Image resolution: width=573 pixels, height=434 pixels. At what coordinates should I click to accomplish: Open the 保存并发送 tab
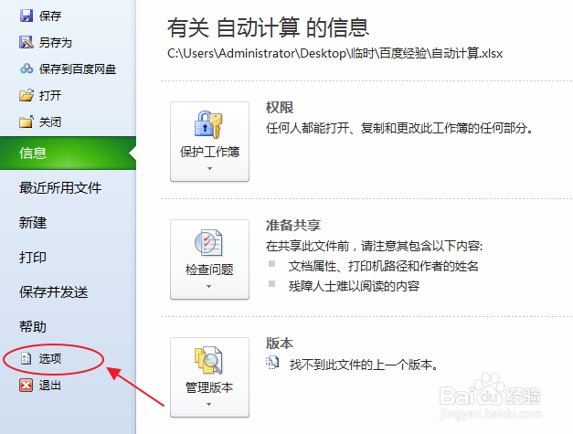(54, 291)
